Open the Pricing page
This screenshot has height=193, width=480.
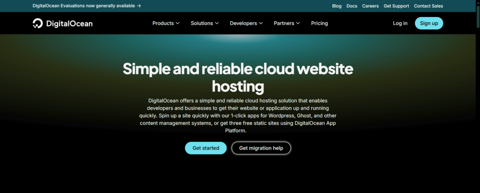[x=319, y=23]
